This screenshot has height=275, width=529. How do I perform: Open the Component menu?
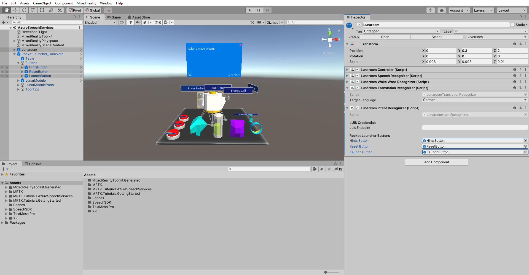click(64, 3)
